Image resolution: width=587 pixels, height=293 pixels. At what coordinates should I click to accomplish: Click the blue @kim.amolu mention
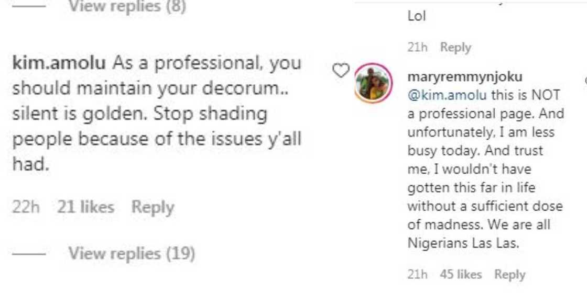point(447,96)
